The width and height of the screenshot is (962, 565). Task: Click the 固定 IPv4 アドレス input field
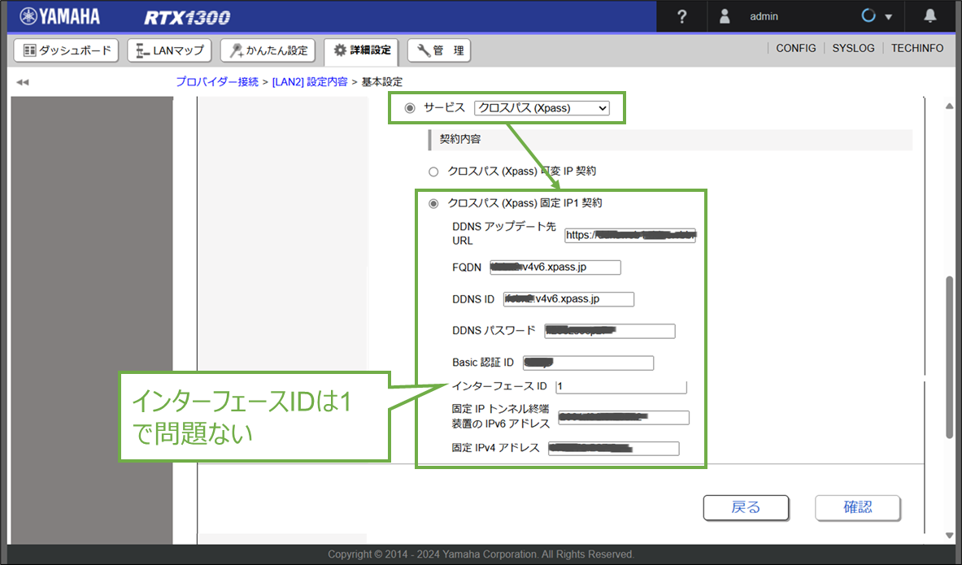(x=613, y=449)
